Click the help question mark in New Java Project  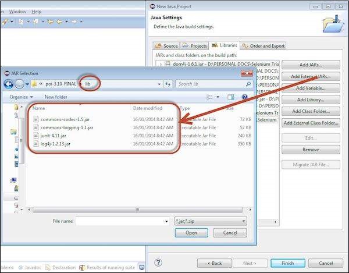(x=158, y=263)
